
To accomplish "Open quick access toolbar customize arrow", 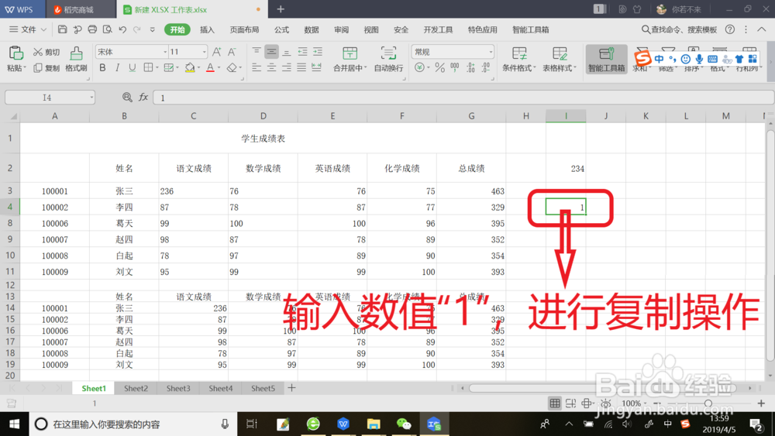I will [x=152, y=29].
